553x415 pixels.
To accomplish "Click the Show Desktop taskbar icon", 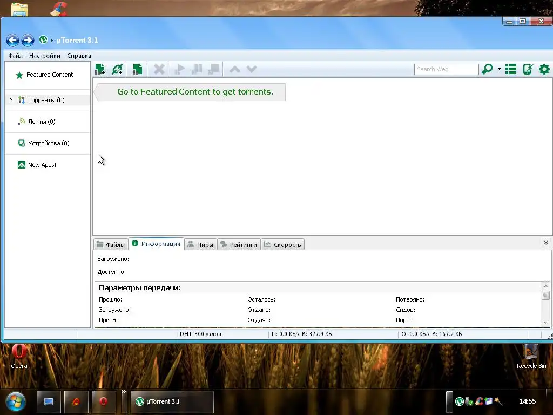I will pyautogui.click(x=49, y=401).
